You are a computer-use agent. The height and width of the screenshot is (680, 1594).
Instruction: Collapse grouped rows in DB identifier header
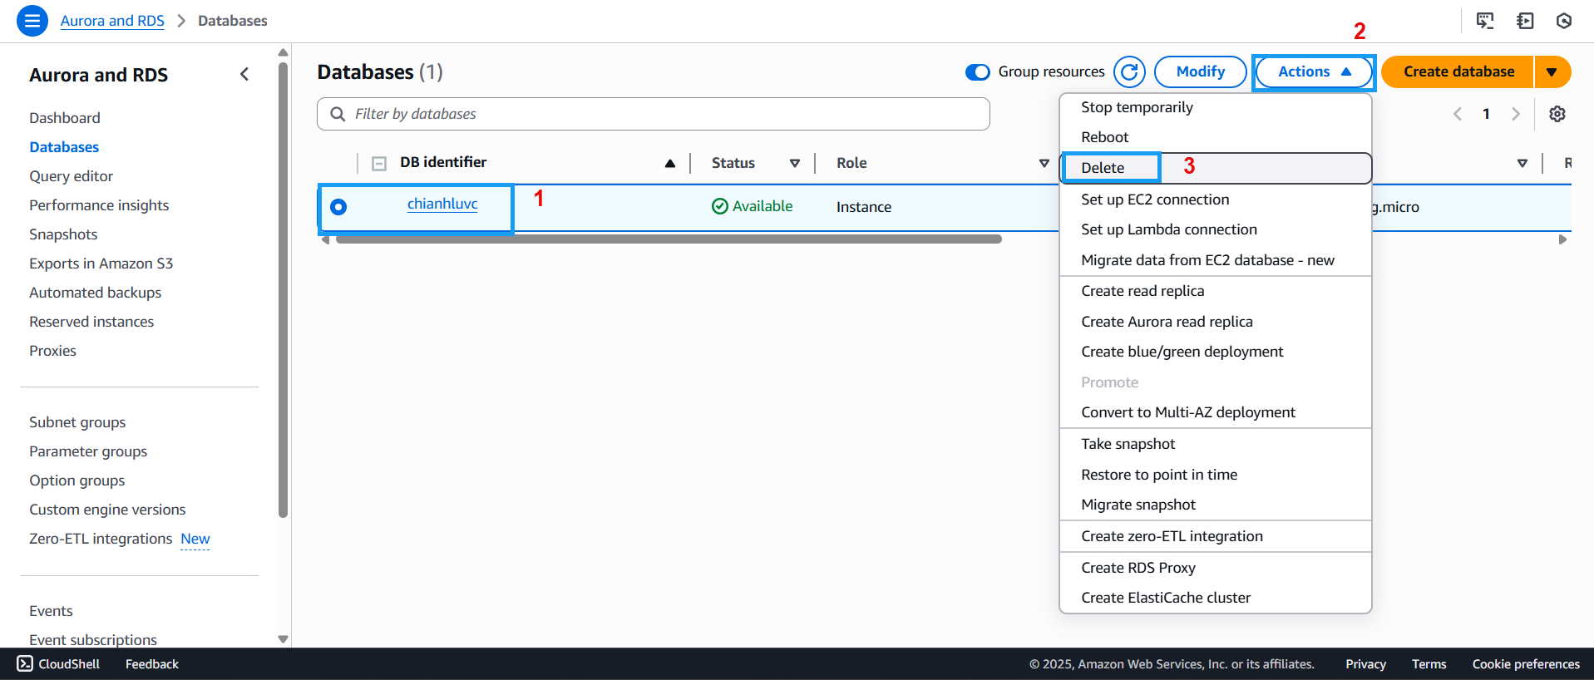[x=379, y=164]
